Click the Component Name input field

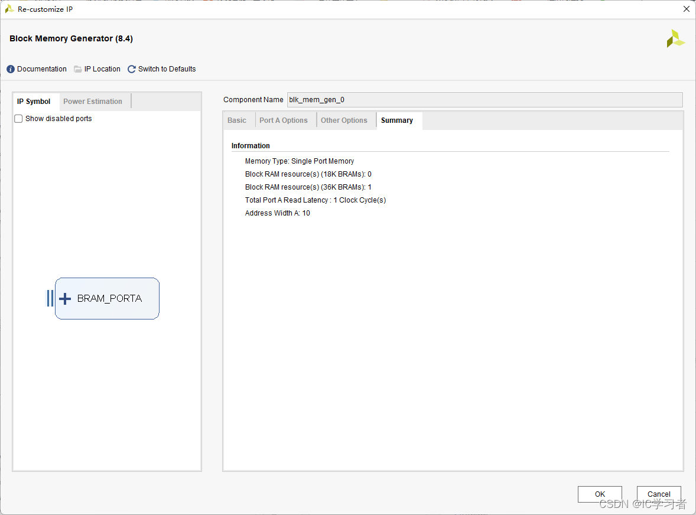click(484, 100)
